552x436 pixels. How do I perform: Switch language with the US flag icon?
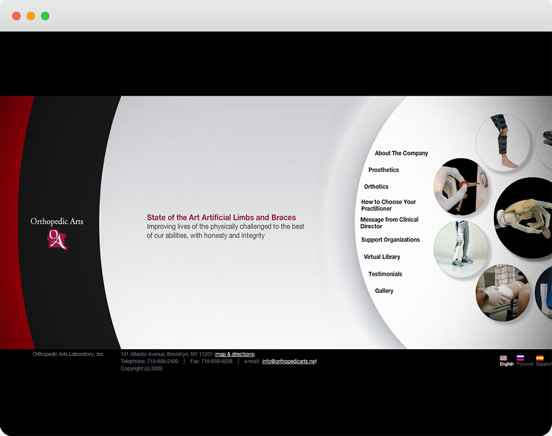click(x=503, y=358)
